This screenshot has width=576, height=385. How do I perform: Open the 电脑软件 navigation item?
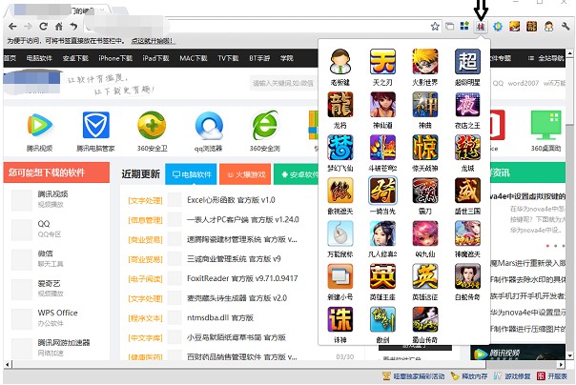coord(39,58)
